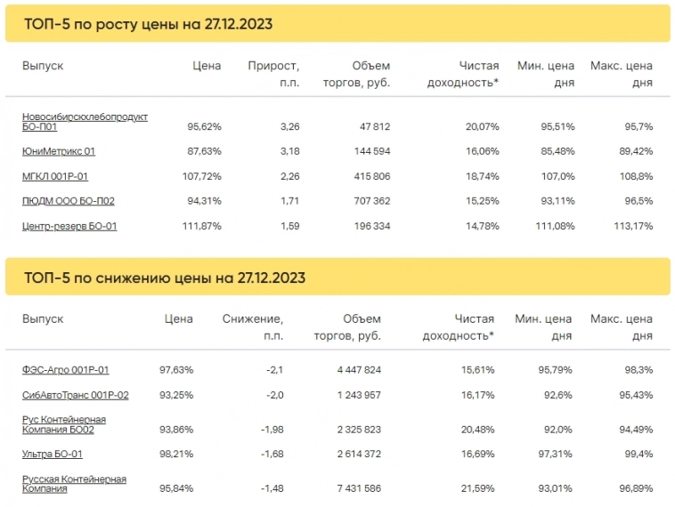This screenshot has height=507, width=675.
Task: Click the 20,07% net yield value
Action: coord(482,126)
